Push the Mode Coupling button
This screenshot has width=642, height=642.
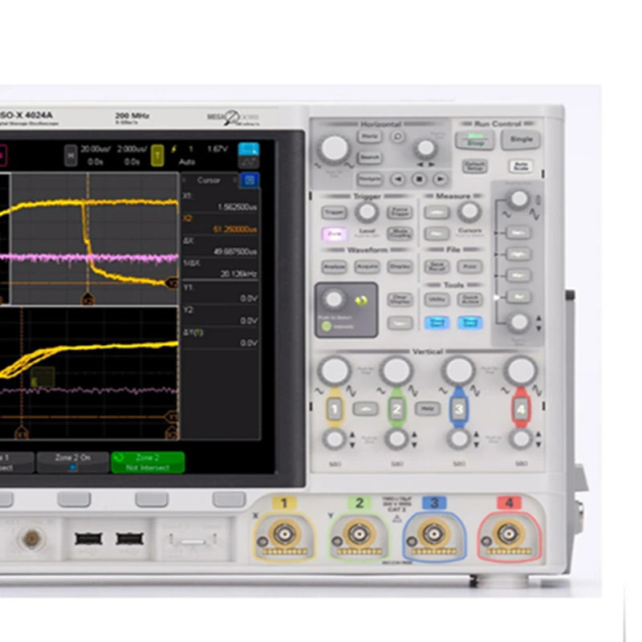click(x=400, y=234)
